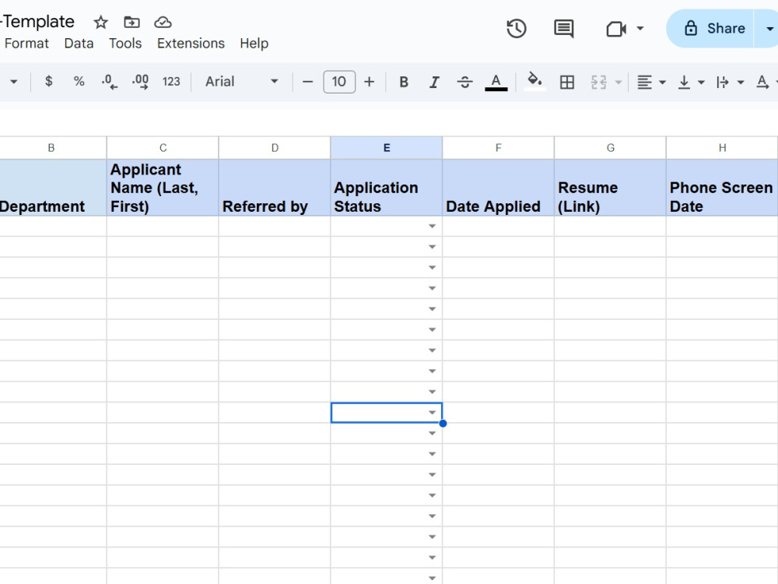This screenshot has height=584, width=778.
Task: Open first Application Status dropdown below the header
Action: coord(432,227)
